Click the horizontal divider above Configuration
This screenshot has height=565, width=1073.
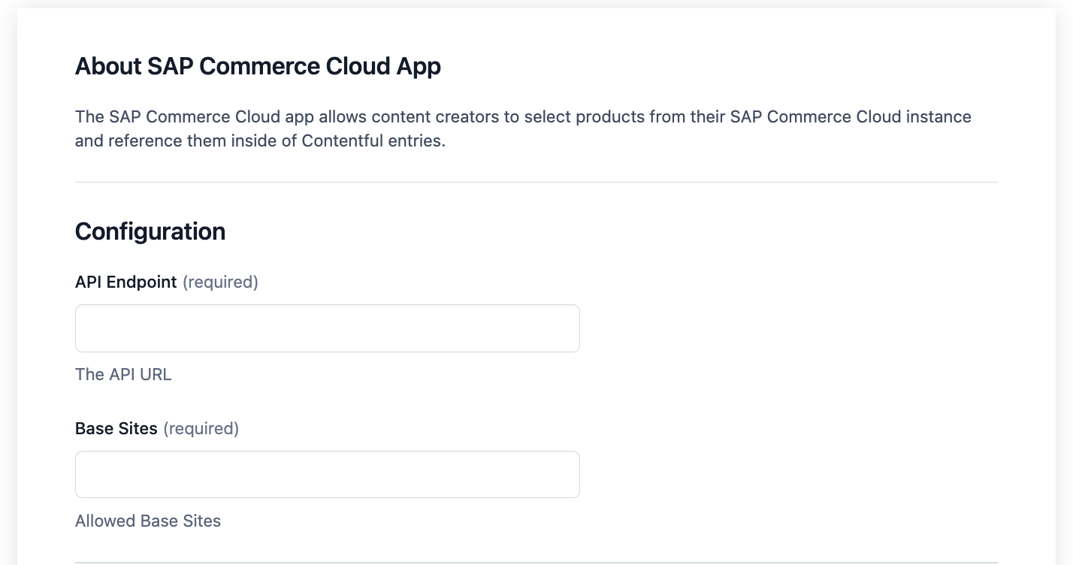click(x=536, y=182)
